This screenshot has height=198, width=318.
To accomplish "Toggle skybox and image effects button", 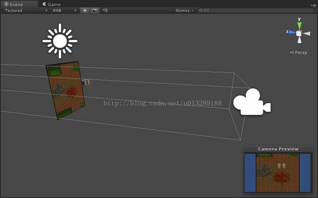I will point(95,11).
